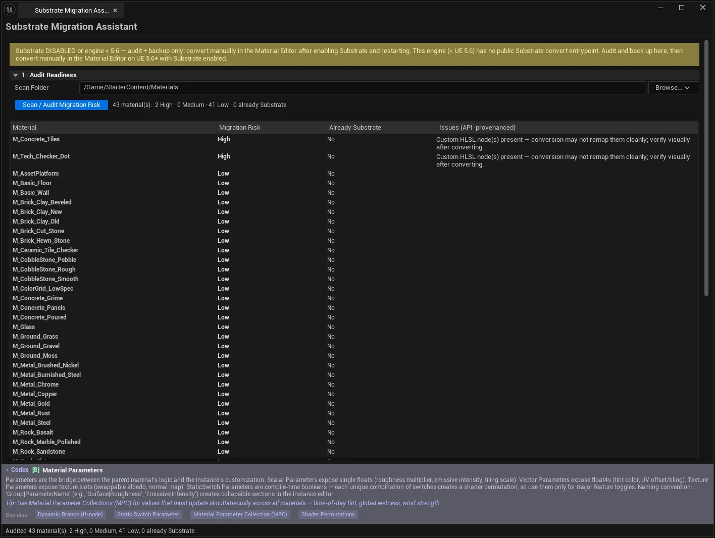Maximize the Substrate Migration Assistant window
This screenshot has width=715, height=538.
click(682, 8)
